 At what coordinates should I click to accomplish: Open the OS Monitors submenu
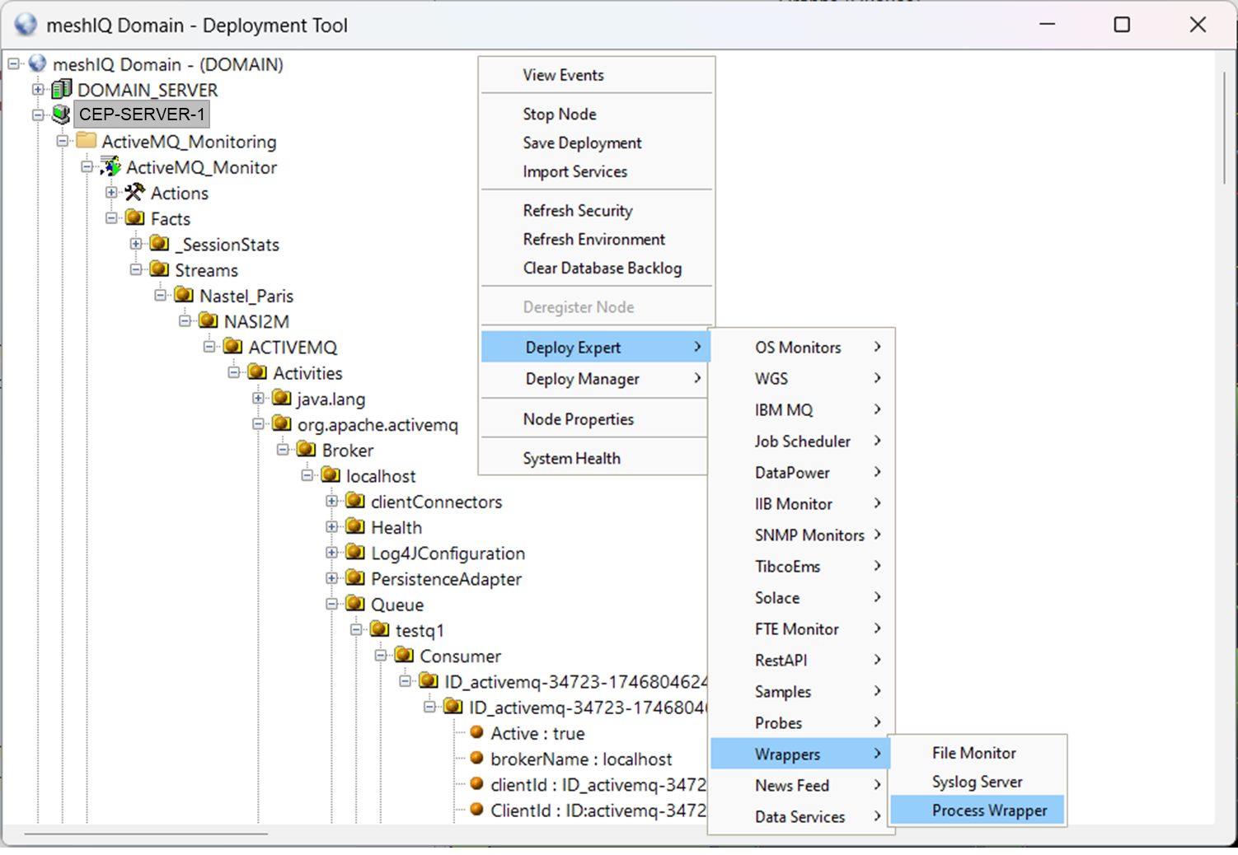801,348
